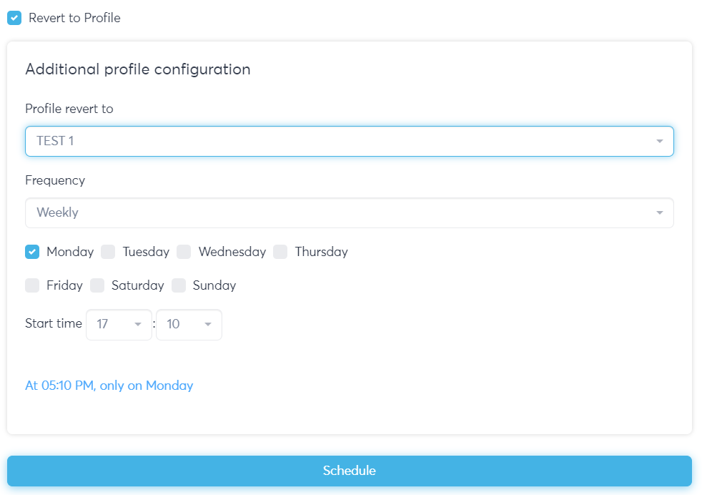This screenshot has width=702, height=495.
Task: Check the Friday checkbox
Action: 32,285
